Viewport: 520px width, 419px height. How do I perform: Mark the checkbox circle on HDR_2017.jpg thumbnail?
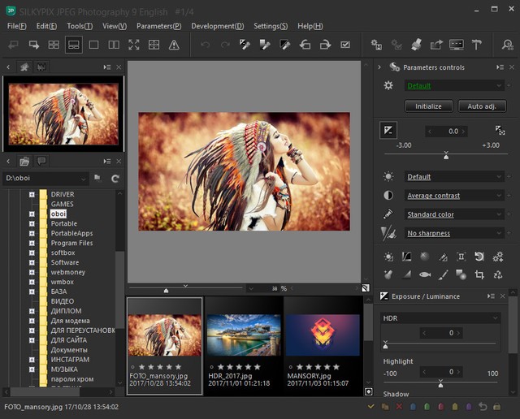click(x=210, y=367)
